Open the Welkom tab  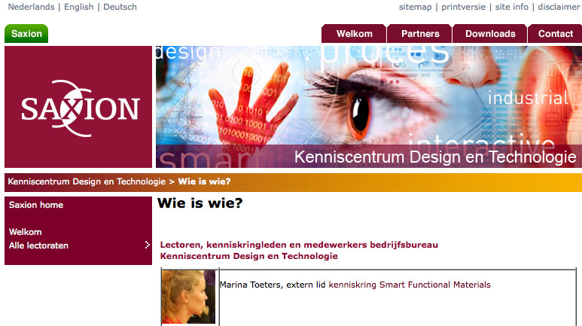tap(354, 34)
